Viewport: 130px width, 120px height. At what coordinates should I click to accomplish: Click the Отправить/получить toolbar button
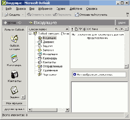pyautogui.click(x=91, y=15)
